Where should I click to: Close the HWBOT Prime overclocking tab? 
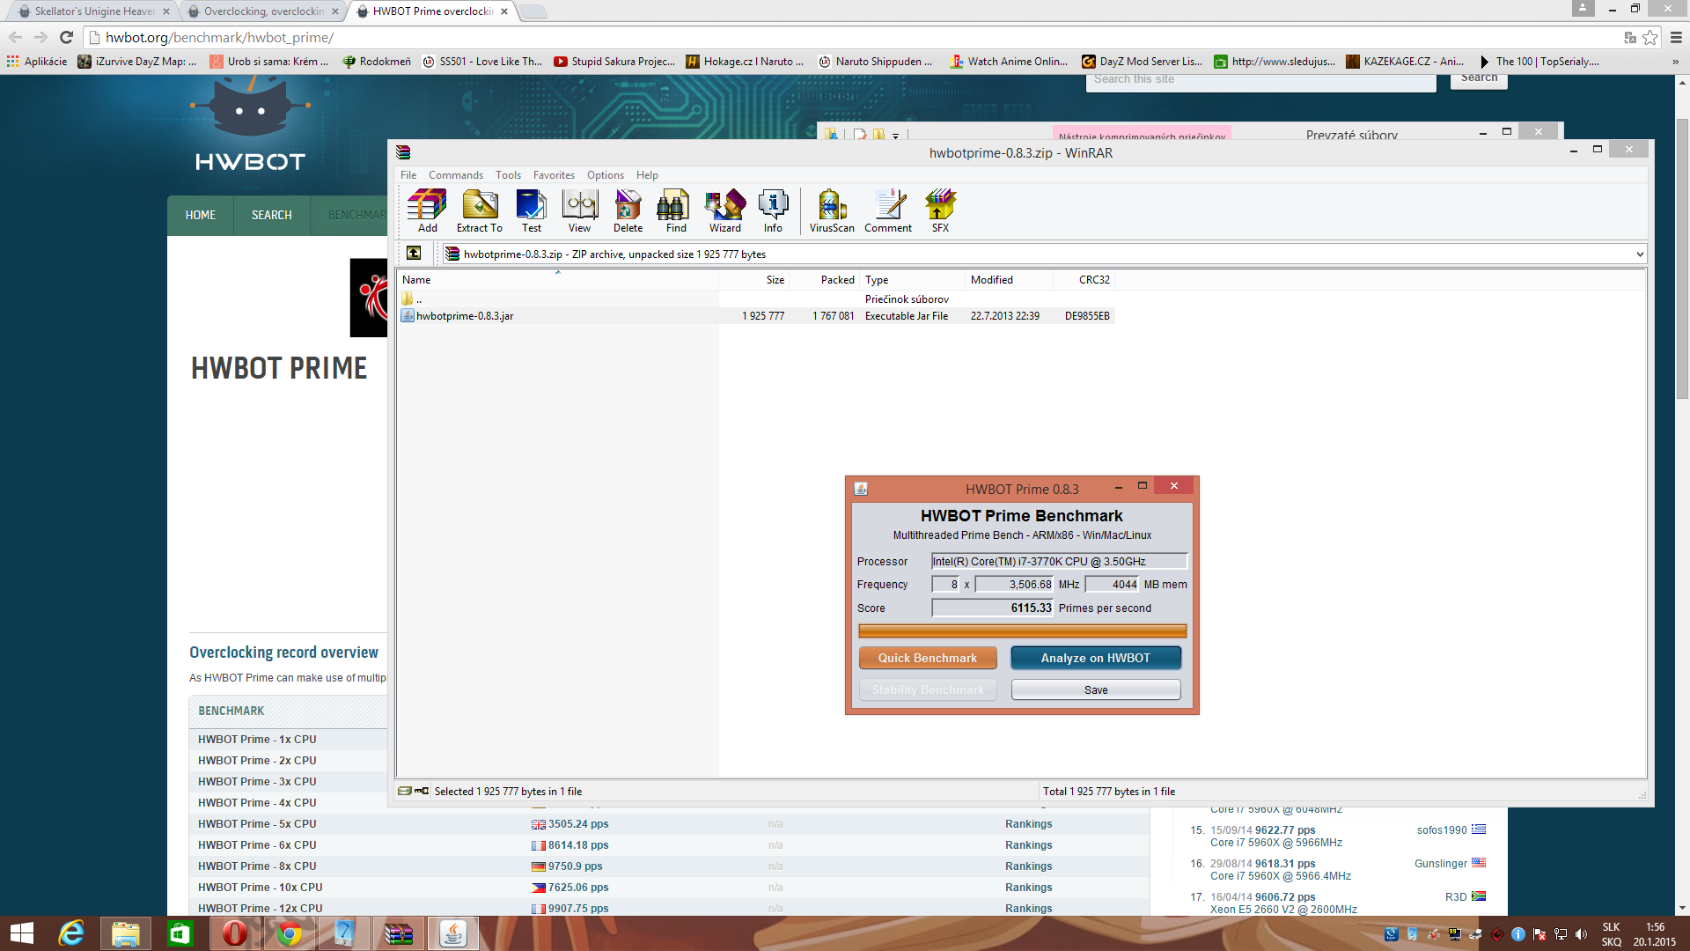tap(504, 11)
